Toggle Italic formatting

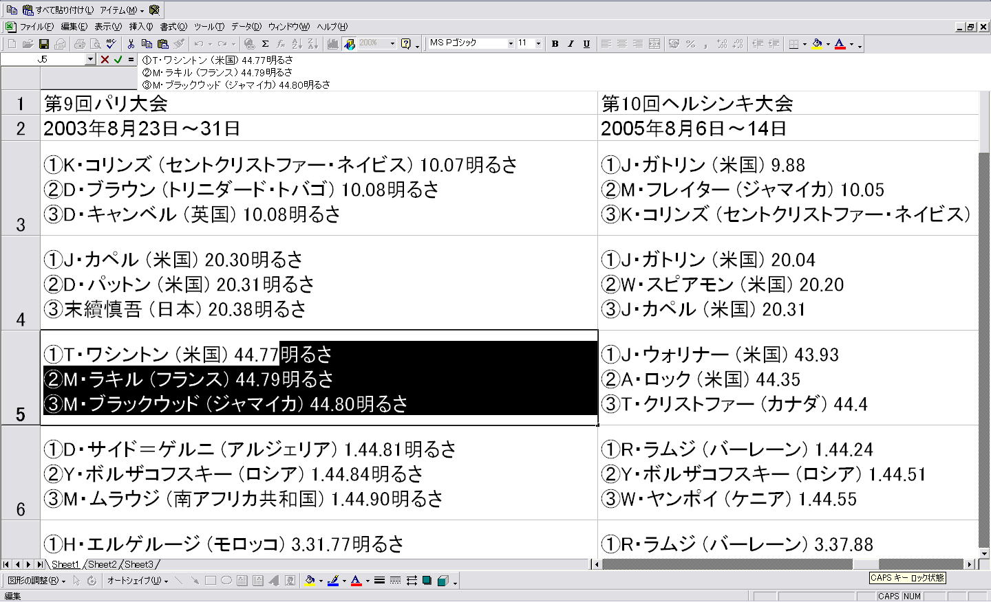click(x=571, y=44)
